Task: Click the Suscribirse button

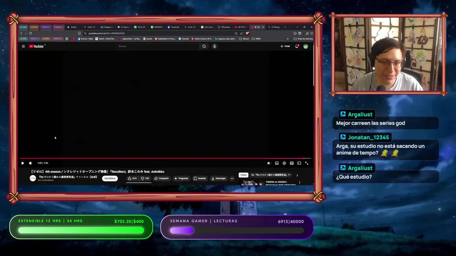Action: click(x=110, y=178)
